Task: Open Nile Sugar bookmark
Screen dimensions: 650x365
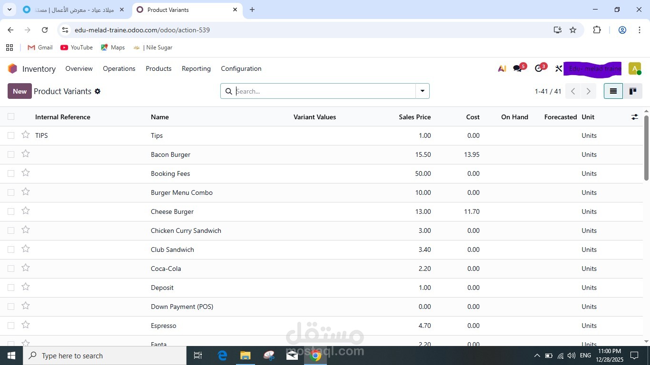Action: (153, 48)
